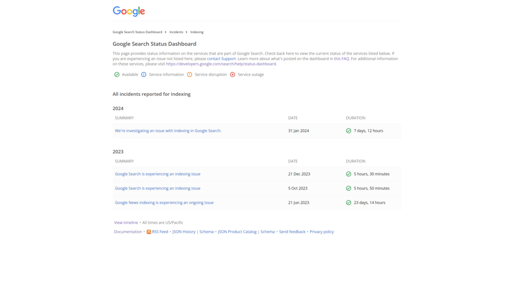
Task: Click the 31 Jan 2024 date cell
Action: (x=299, y=131)
